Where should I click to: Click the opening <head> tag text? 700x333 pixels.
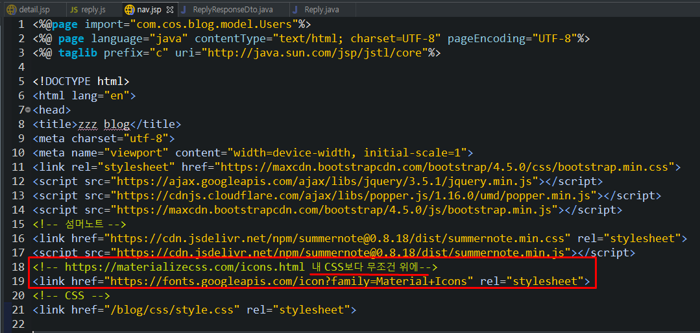(52, 110)
